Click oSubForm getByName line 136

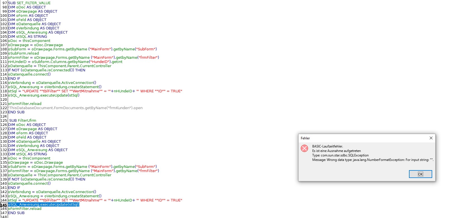[x=82, y=167]
